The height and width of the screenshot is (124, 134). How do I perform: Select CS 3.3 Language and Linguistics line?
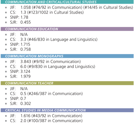pos(54,39)
